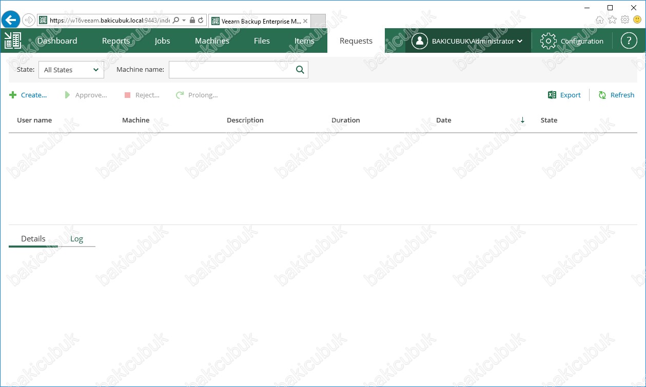Open help with the question mark icon
The height and width of the screenshot is (387, 646).
629,41
